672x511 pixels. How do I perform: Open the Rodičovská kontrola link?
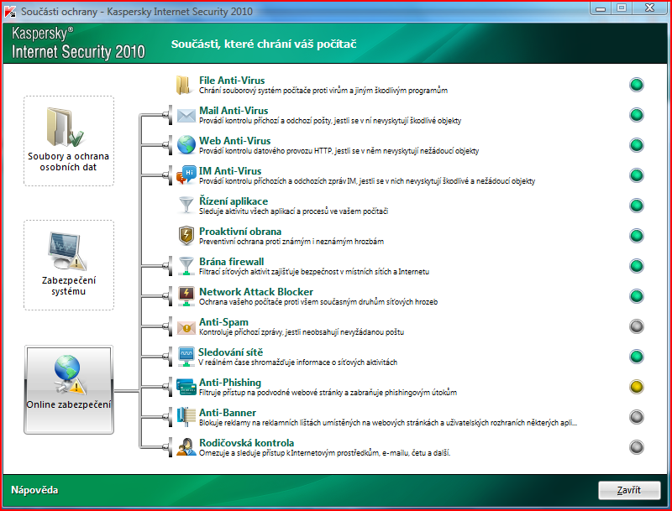tap(246, 443)
